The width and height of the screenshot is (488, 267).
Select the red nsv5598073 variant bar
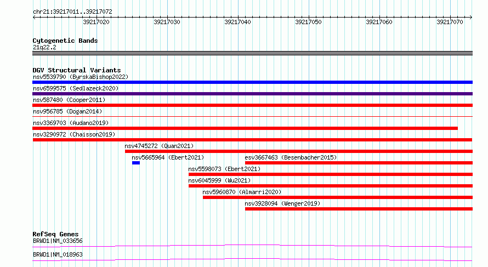(x=331, y=174)
